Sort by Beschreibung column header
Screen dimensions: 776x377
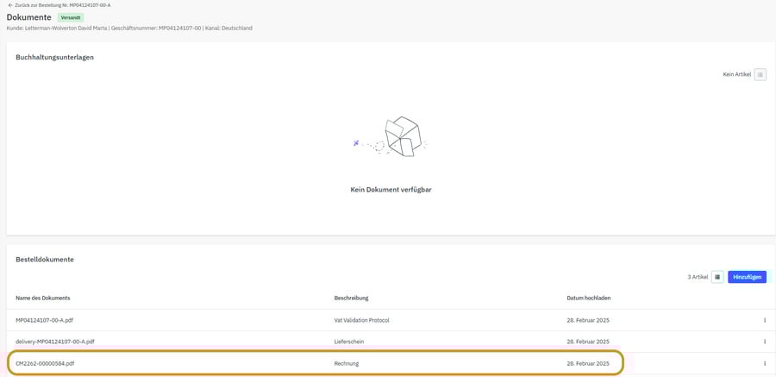tap(351, 298)
